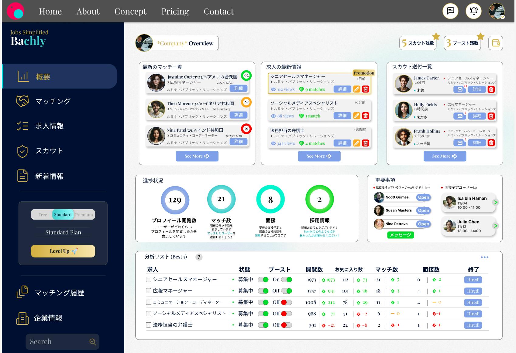The height and width of the screenshot is (353, 516).
Task: Click the sidebar Search field
Action: [x=58, y=342]
